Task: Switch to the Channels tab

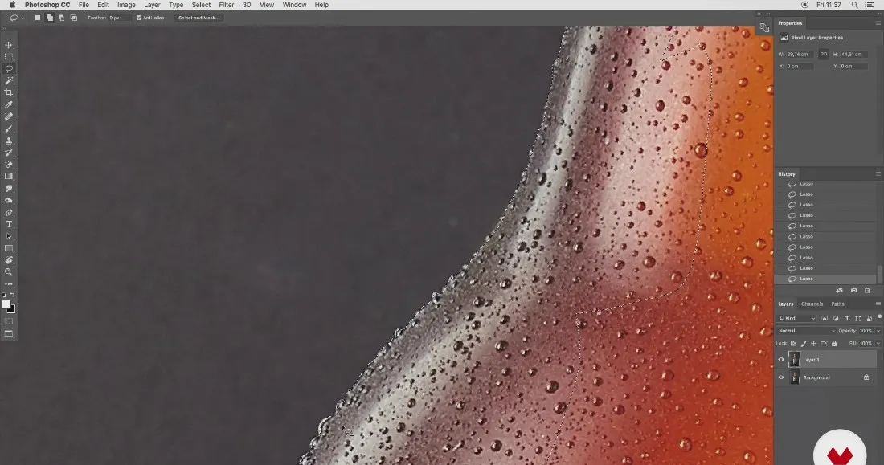Action: click(812, 304)
